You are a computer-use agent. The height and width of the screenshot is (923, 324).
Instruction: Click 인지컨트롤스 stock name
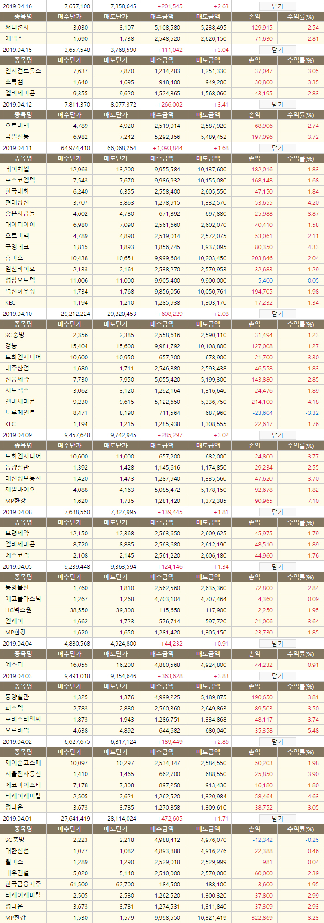click(23, 71)
